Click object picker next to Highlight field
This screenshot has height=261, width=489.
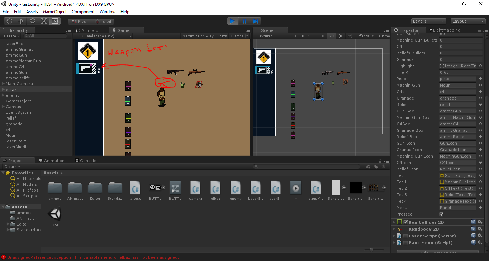click(x=480, y=66)
